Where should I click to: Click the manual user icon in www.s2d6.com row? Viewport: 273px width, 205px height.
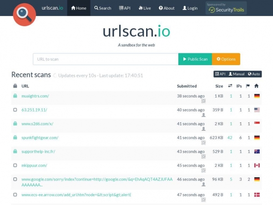(x=203, y=129)
